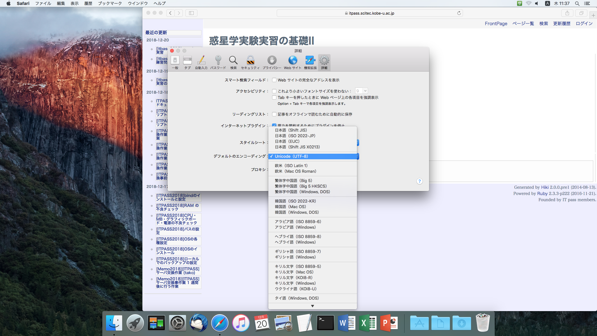Open the help question mark button
The height and width of the screenshot is (336, 597).
[x=419, y=181]
